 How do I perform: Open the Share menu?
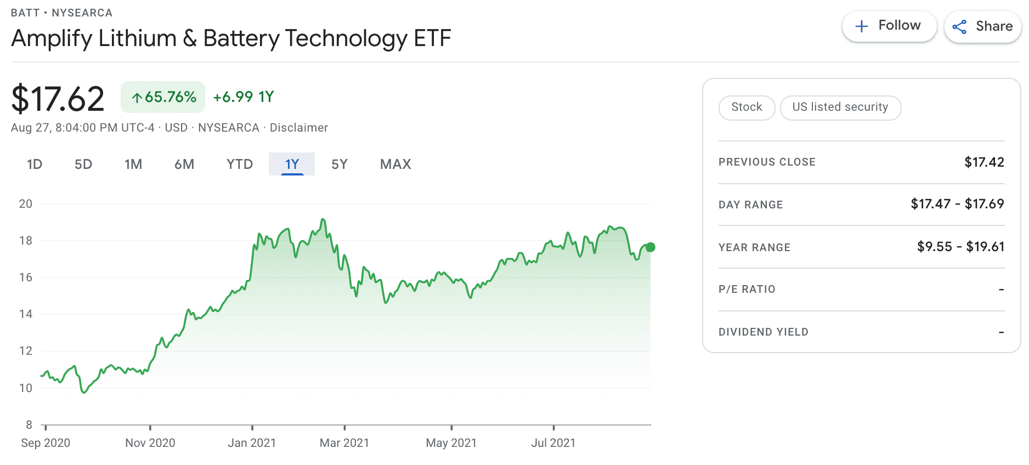pyautogui.click(x=982, y=26)
